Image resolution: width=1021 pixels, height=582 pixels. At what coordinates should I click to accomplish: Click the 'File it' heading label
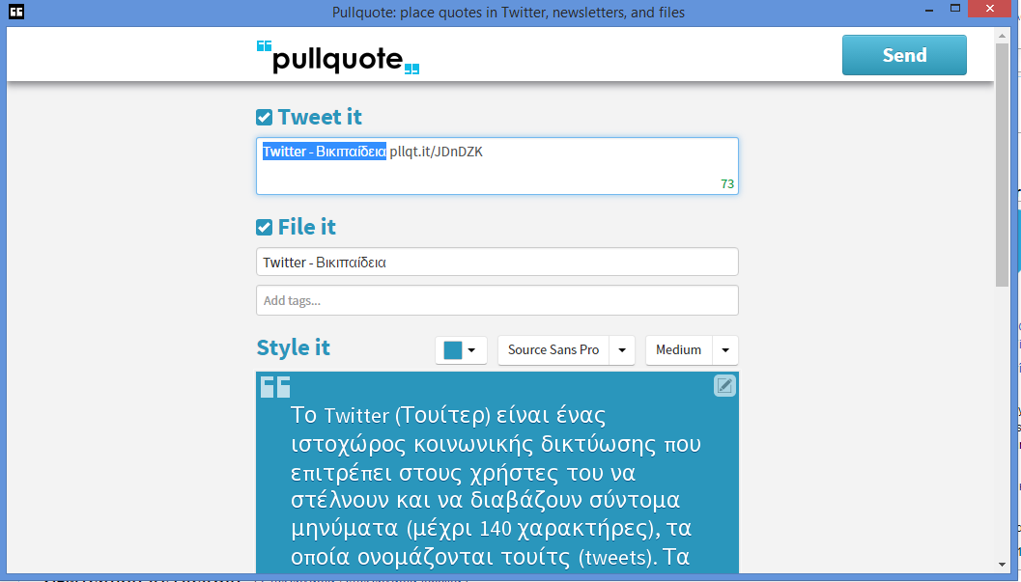[x=307, y=227]
